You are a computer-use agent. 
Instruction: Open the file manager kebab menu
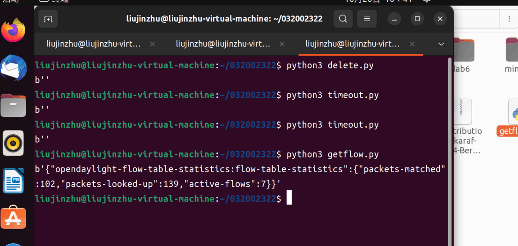[x=509, y=19]
